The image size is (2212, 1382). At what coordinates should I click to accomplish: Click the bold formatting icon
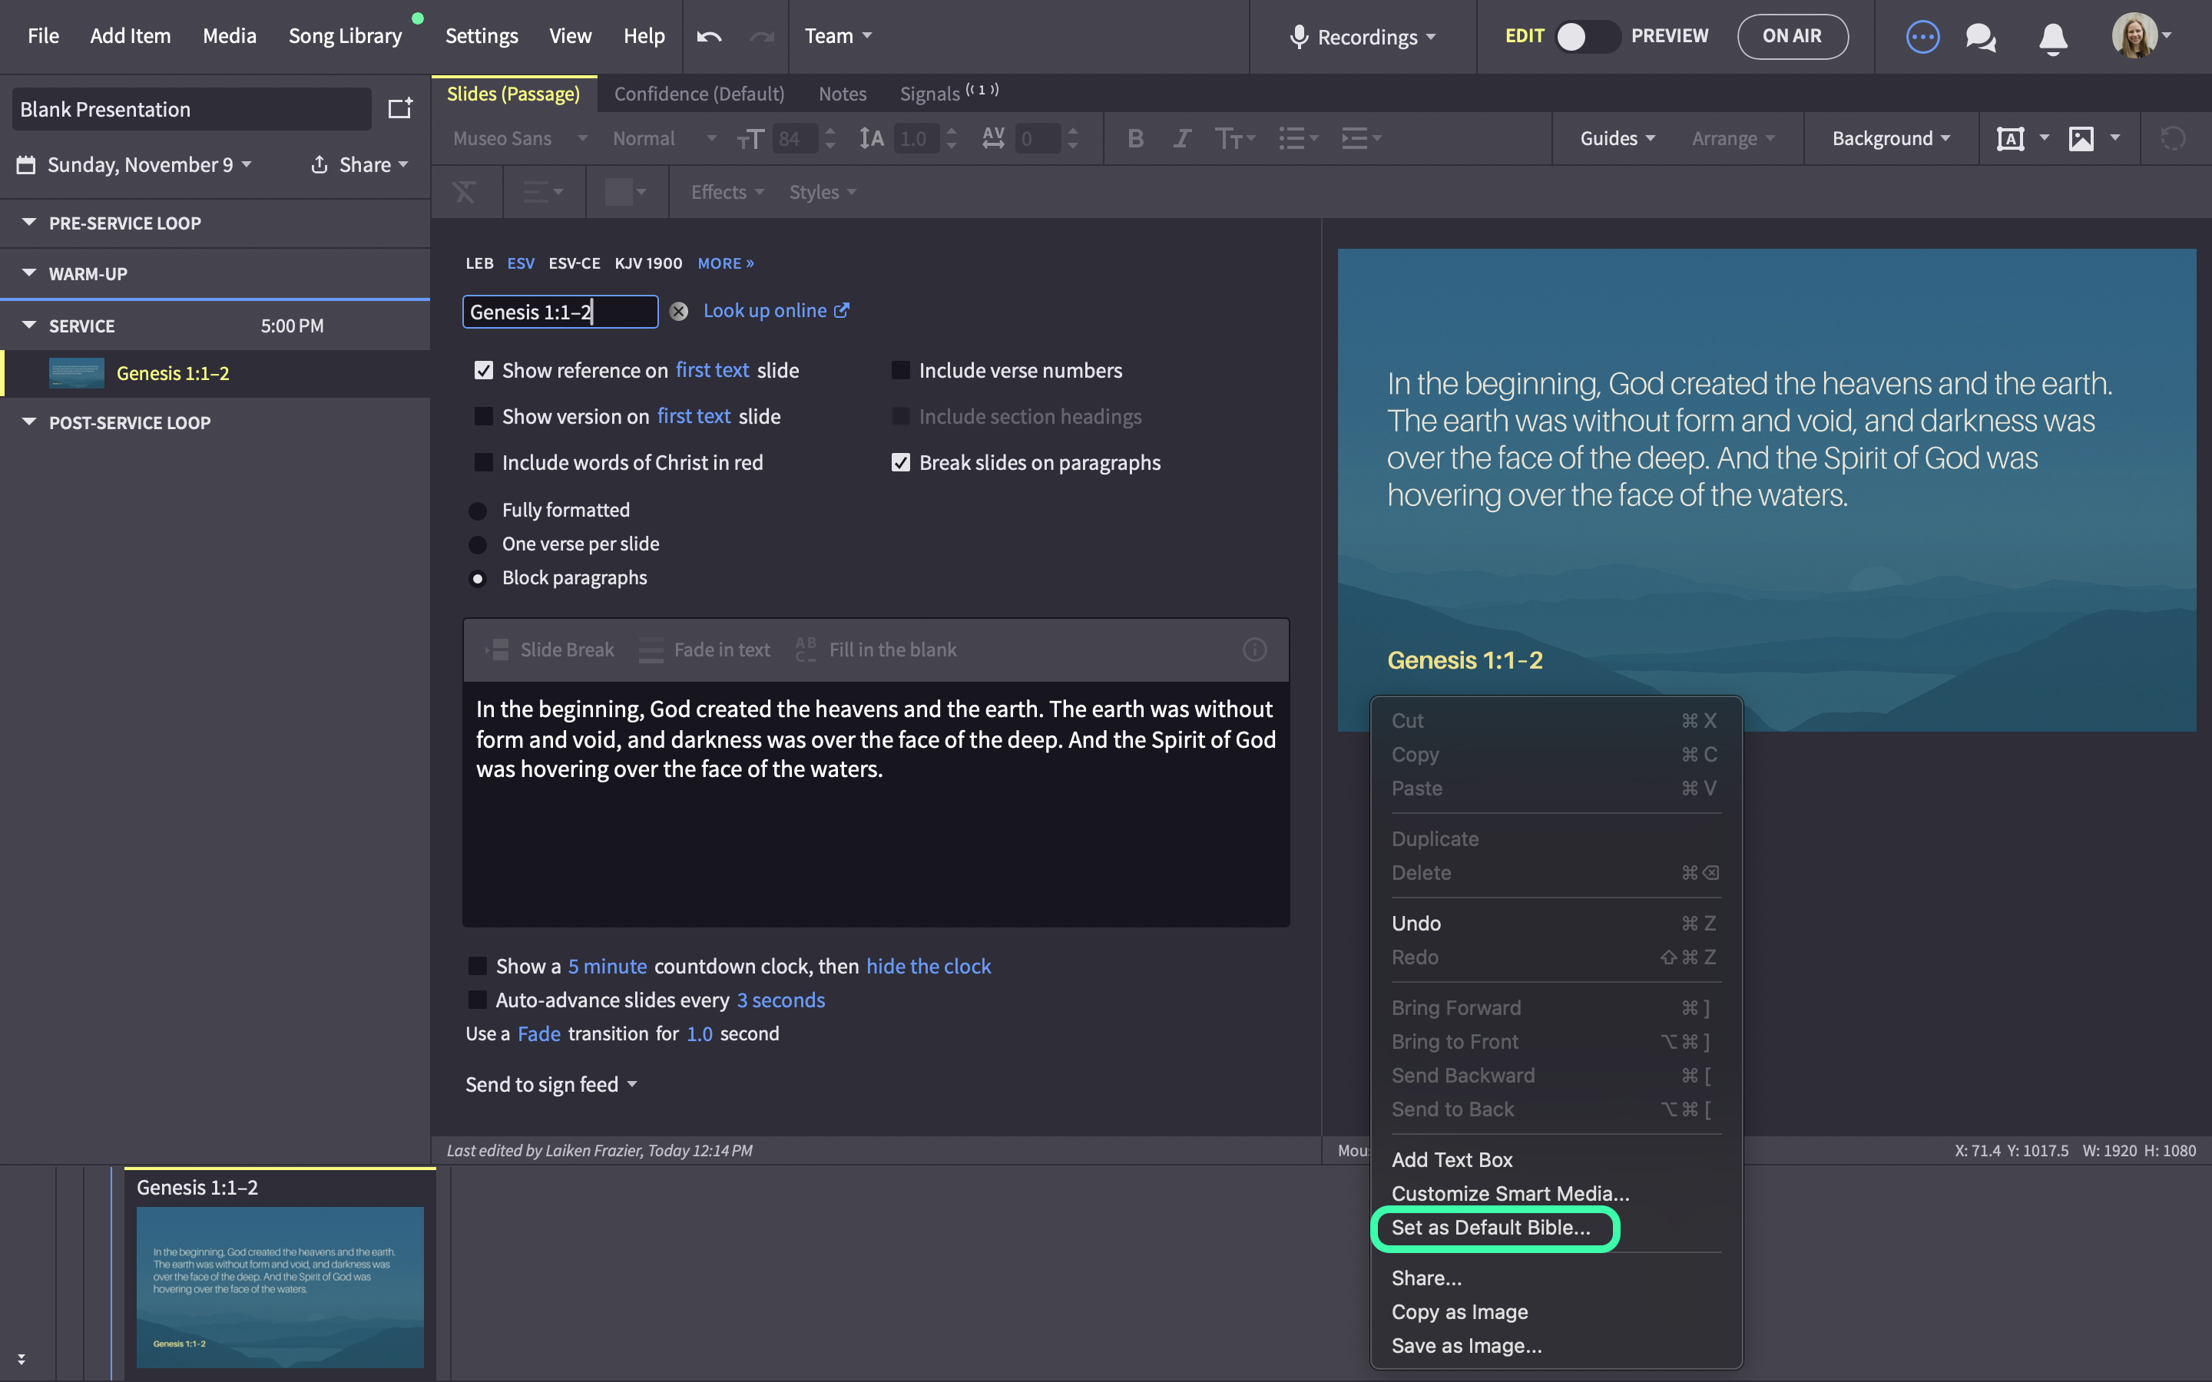click(x=1135, y=139)
